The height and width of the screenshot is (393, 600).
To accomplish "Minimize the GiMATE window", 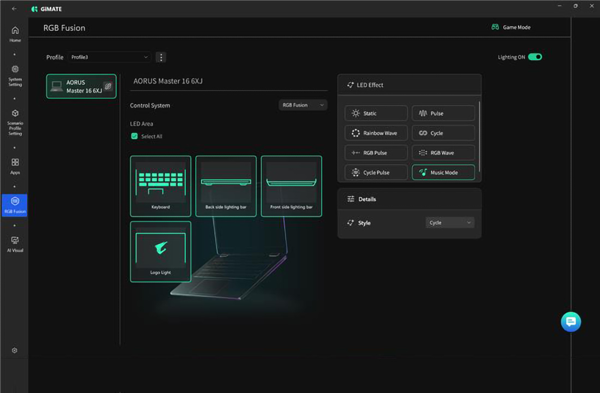I will [x=560, y=6].
